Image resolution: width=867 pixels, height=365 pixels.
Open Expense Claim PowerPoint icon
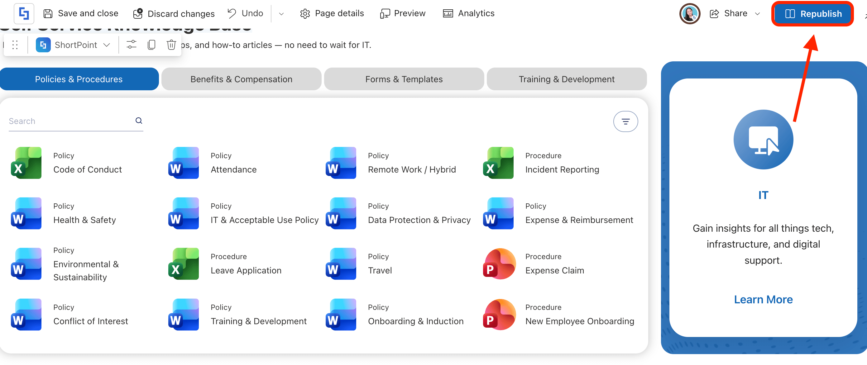499,264
